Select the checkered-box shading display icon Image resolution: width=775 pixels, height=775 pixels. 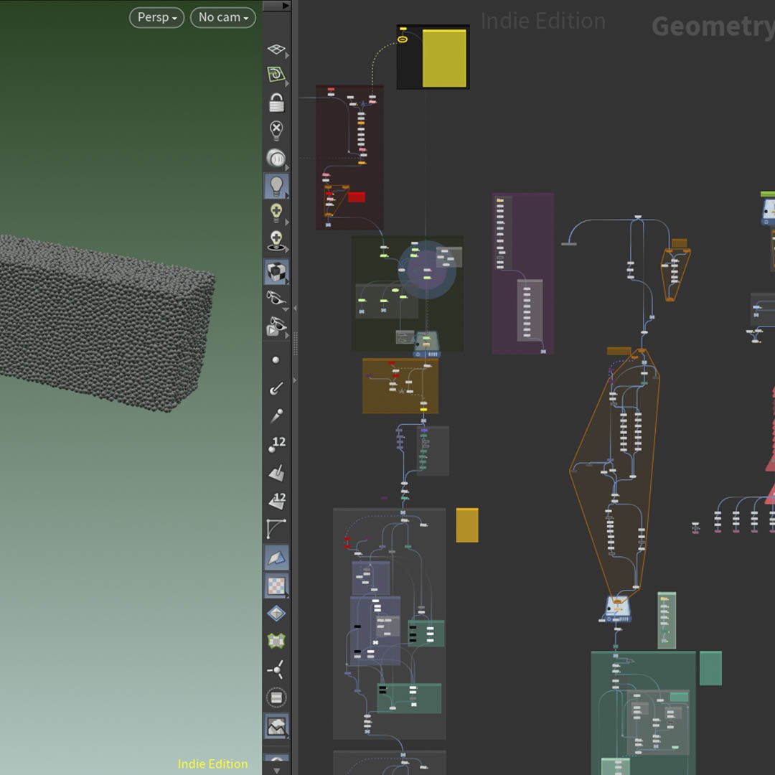[x=276, y=271]
